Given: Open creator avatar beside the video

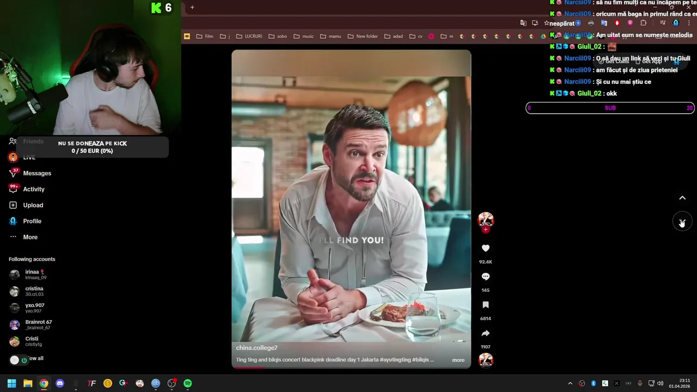Looking at the screenshot, I should pyautogui.click(x=485, y=219).
